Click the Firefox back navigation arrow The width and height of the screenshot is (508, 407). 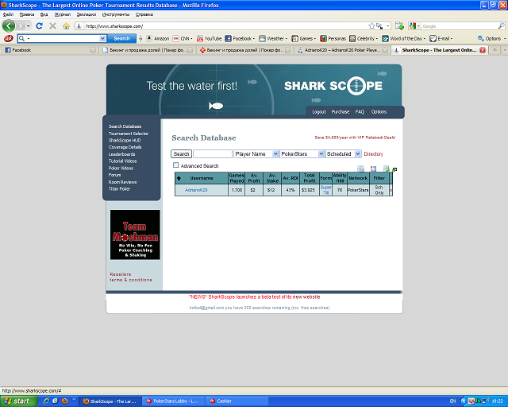[x=9, y=26]
